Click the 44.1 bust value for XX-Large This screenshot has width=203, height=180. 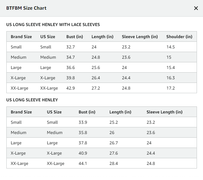[83, 163]
